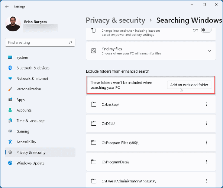Click the Windows Update sync icon
This screenshot has width=223, height=188.
10,163
